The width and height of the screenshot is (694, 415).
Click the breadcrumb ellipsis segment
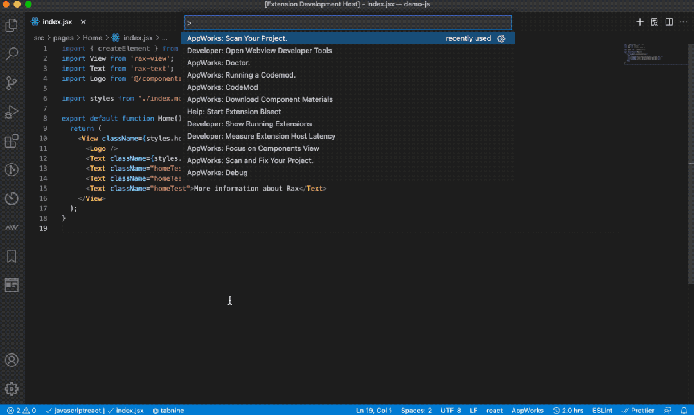point(165,38)
